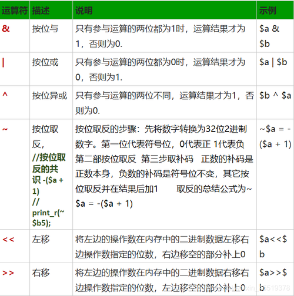Click the description '按位异或'
This screenshot has width=294, height=296.
(49, 96)
